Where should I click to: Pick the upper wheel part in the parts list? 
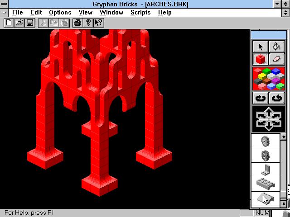266,141
